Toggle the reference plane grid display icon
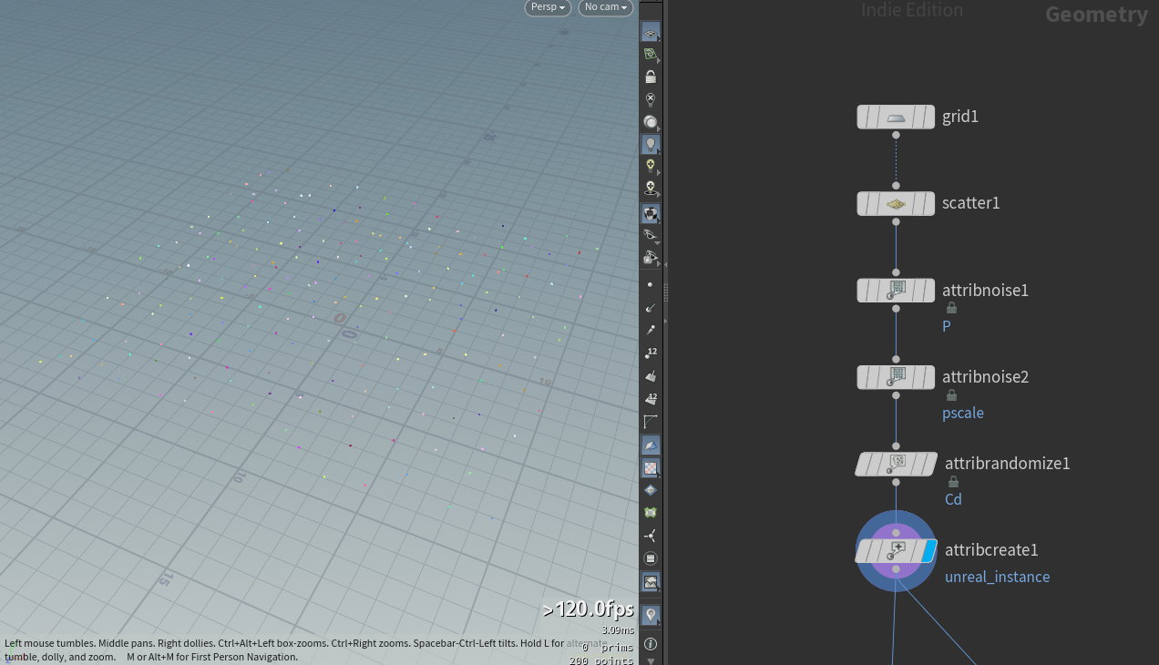The image size is (1159, 665). click(x=651, y=33)
